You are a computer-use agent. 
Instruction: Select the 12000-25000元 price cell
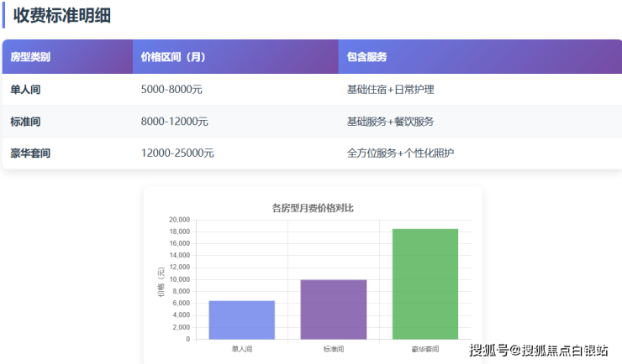(177, 153)
